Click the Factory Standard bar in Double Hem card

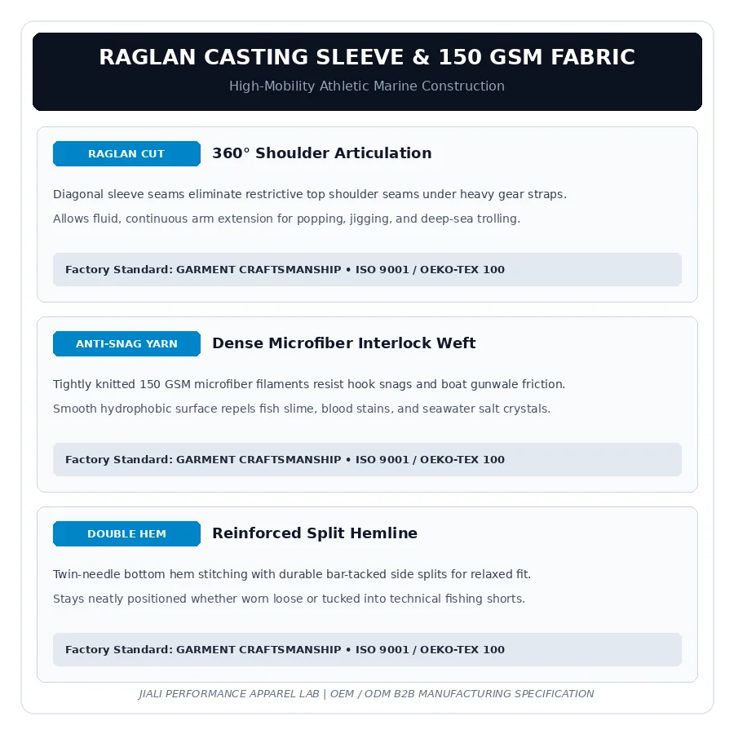(367, 650)
